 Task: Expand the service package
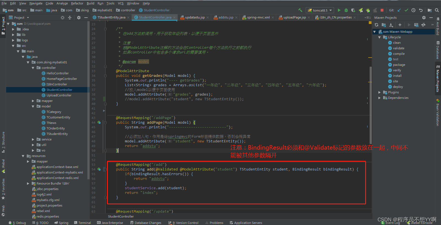pos(33,139)
